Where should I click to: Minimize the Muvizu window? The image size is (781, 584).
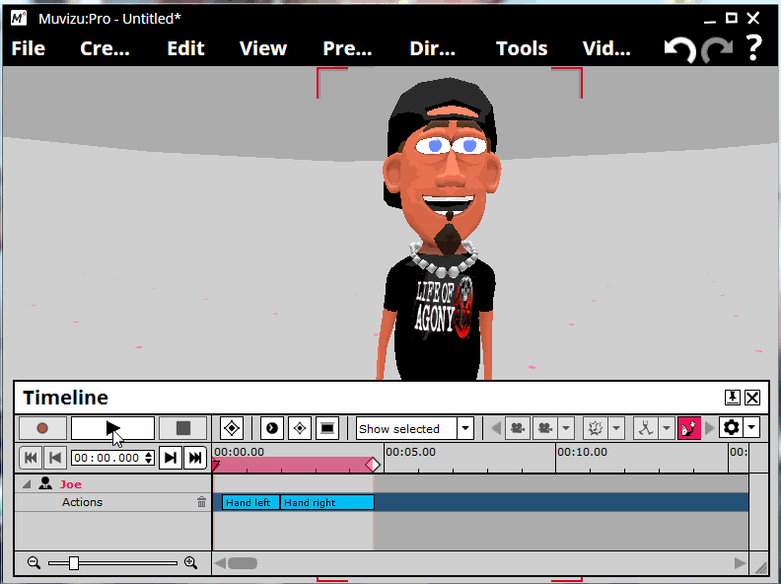(x=710, y=20)
